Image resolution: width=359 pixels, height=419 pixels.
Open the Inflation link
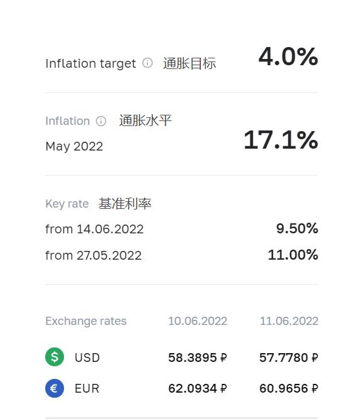pyautogui.click(x=68, y=121)
